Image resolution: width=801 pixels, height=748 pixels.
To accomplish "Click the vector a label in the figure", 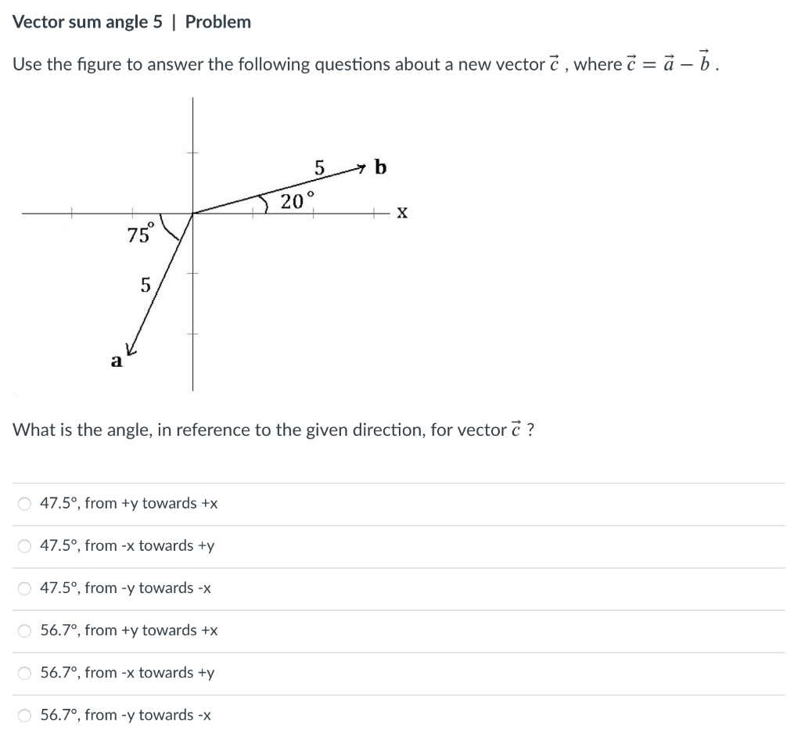I will 116,361.
